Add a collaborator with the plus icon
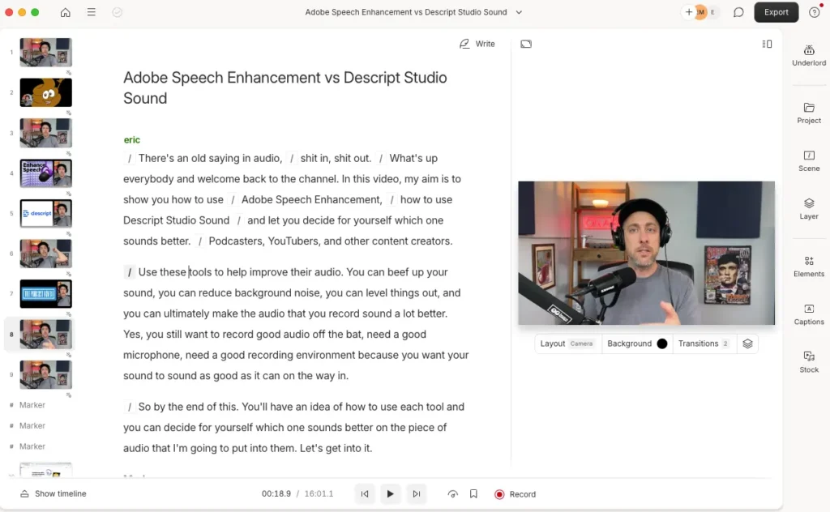 click(689, 12)
